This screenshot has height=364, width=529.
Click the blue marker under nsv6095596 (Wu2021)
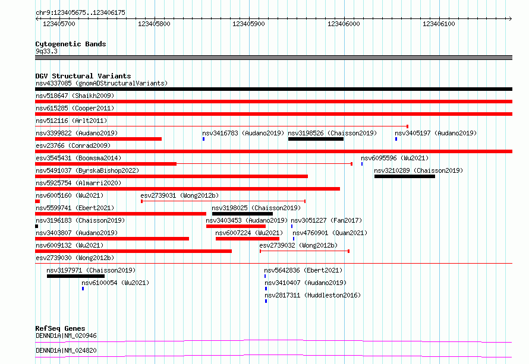[362, 164]
